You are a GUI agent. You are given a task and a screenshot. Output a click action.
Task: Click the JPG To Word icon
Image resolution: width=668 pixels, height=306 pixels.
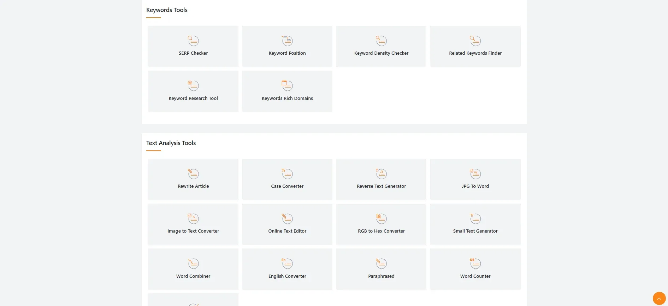point(475,174)
